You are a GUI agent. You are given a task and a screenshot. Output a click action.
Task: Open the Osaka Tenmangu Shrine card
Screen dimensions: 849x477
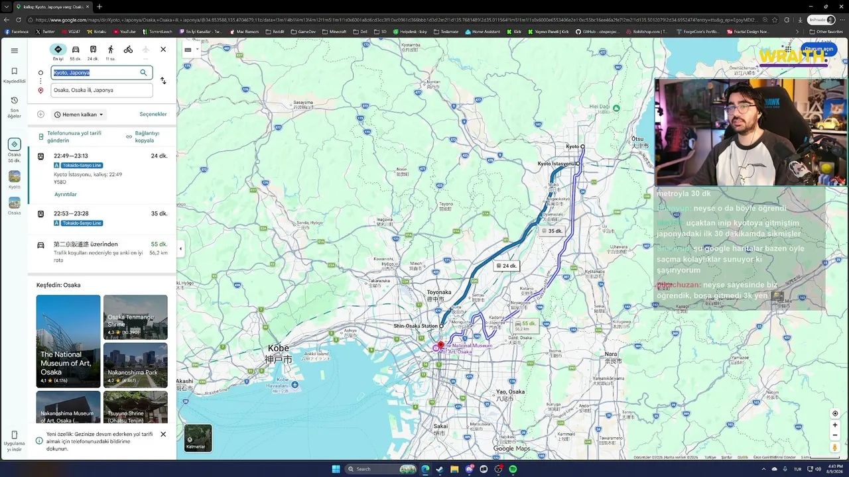click(135, 317)
